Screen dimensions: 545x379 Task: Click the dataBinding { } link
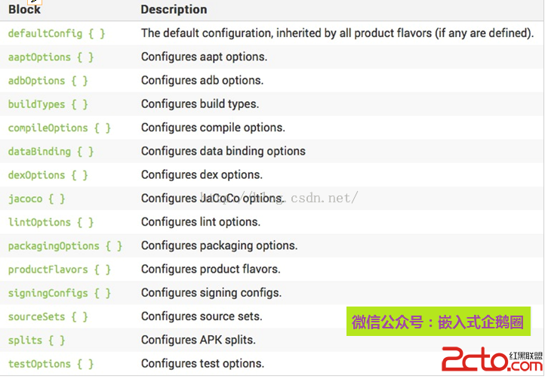click(51, 152)
